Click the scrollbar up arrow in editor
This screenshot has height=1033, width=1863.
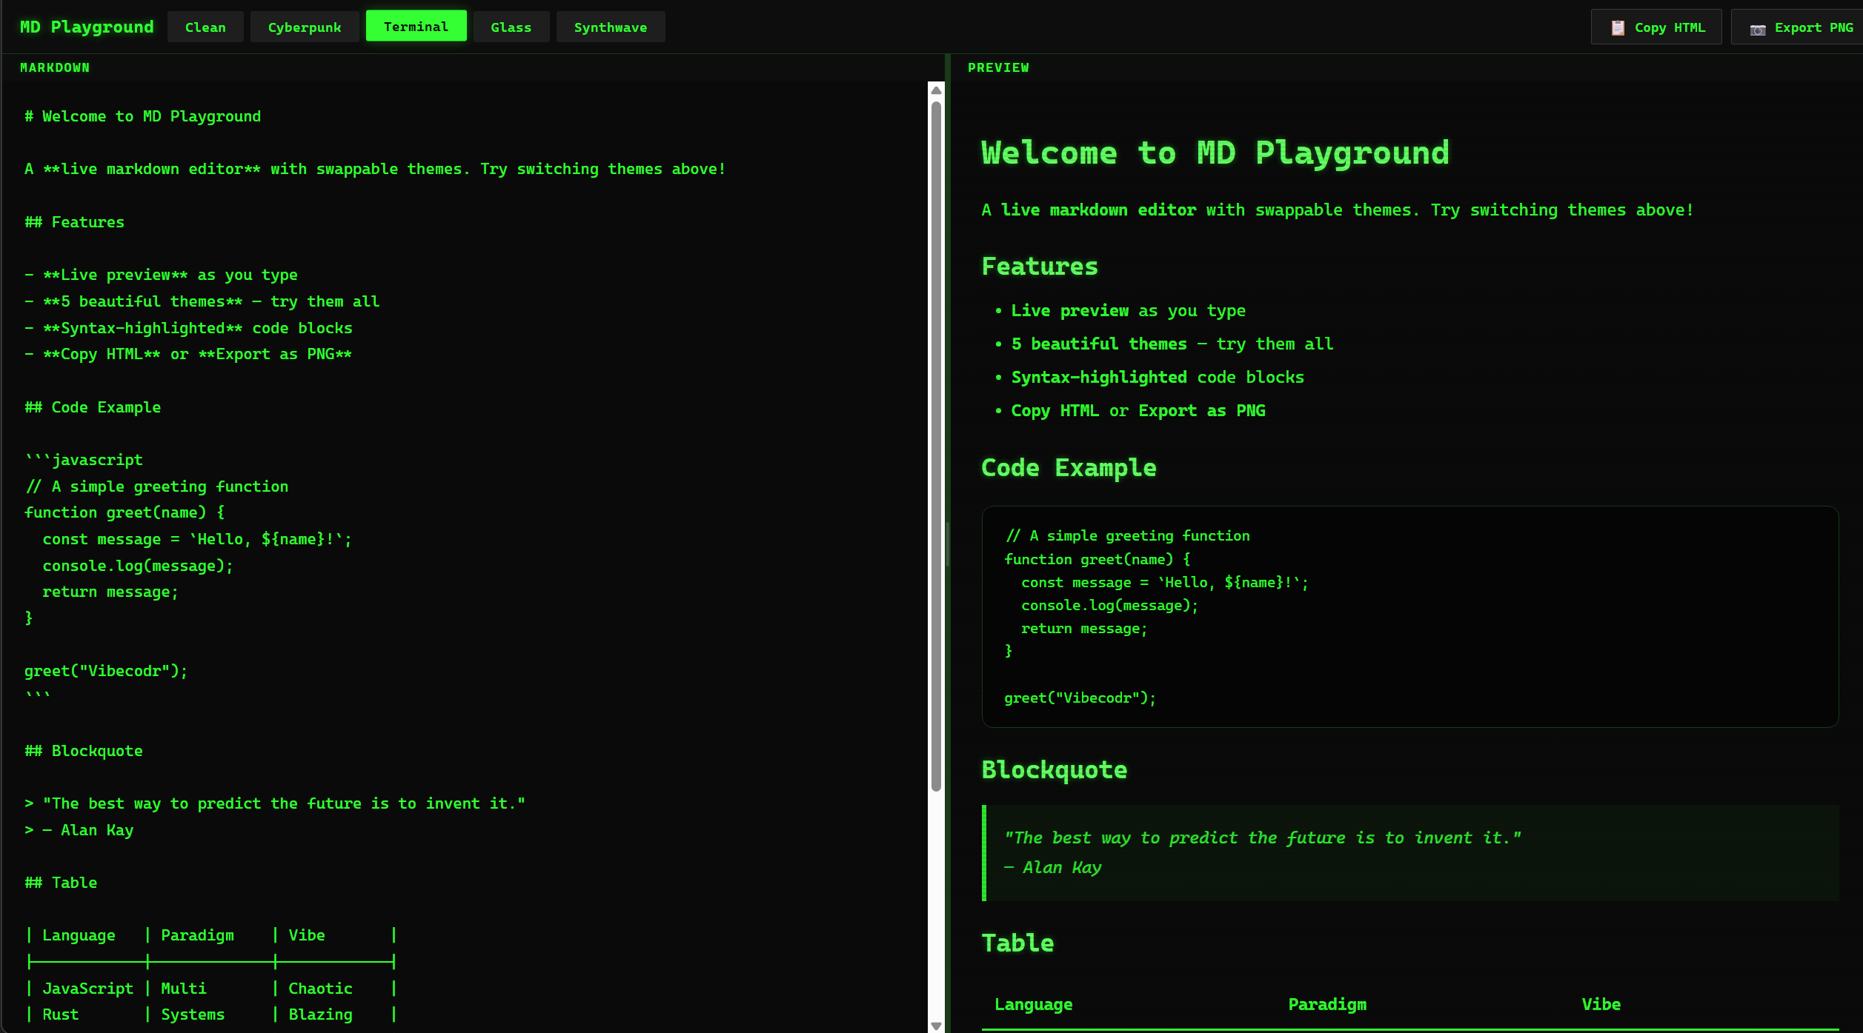[x=936, y=90]
